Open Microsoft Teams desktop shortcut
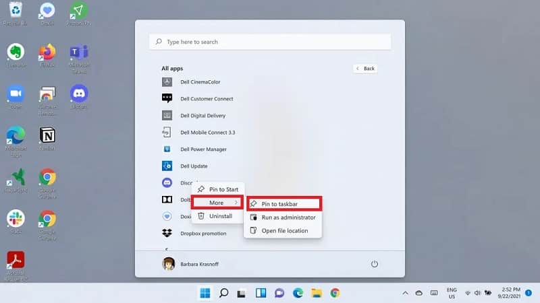The image size is (540, 303). pyautogui.click(x=79, y=59)
